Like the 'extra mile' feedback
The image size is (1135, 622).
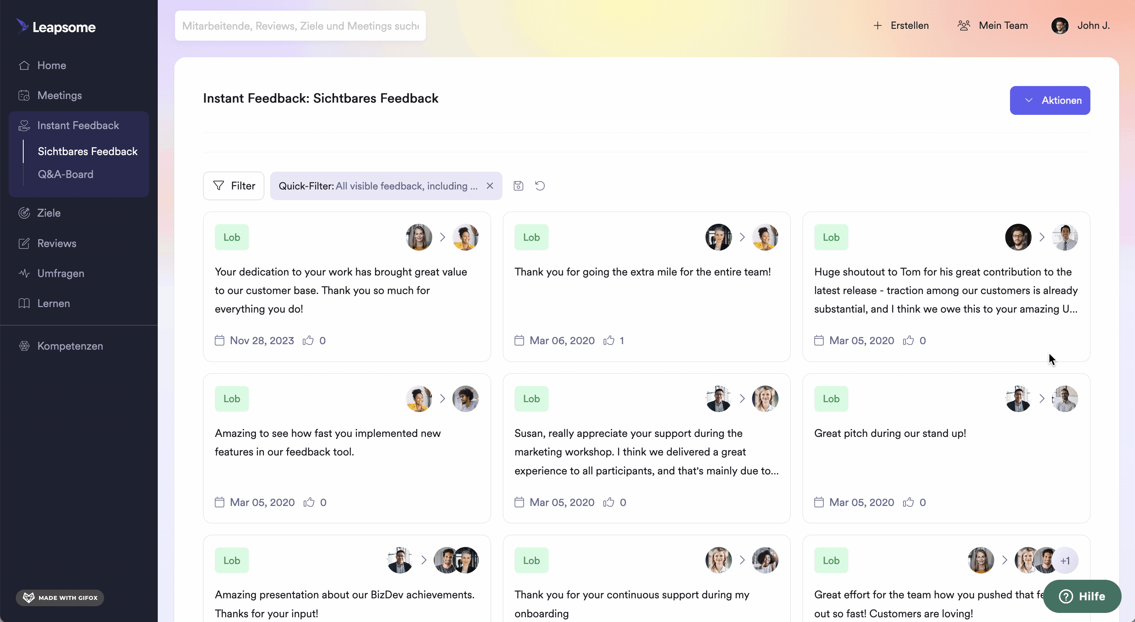click(x=609, y=340)
